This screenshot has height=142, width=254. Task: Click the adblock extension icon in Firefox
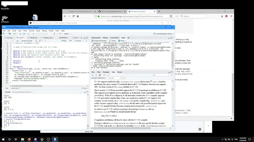[226, 16]
